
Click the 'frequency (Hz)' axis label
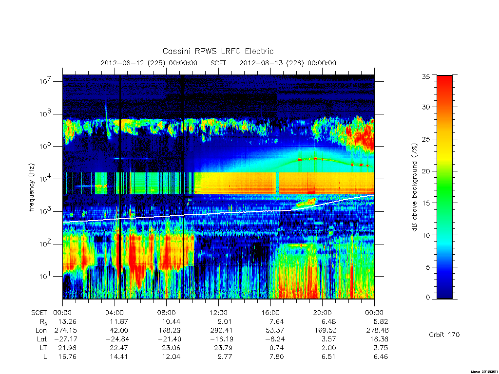(31, 187)
